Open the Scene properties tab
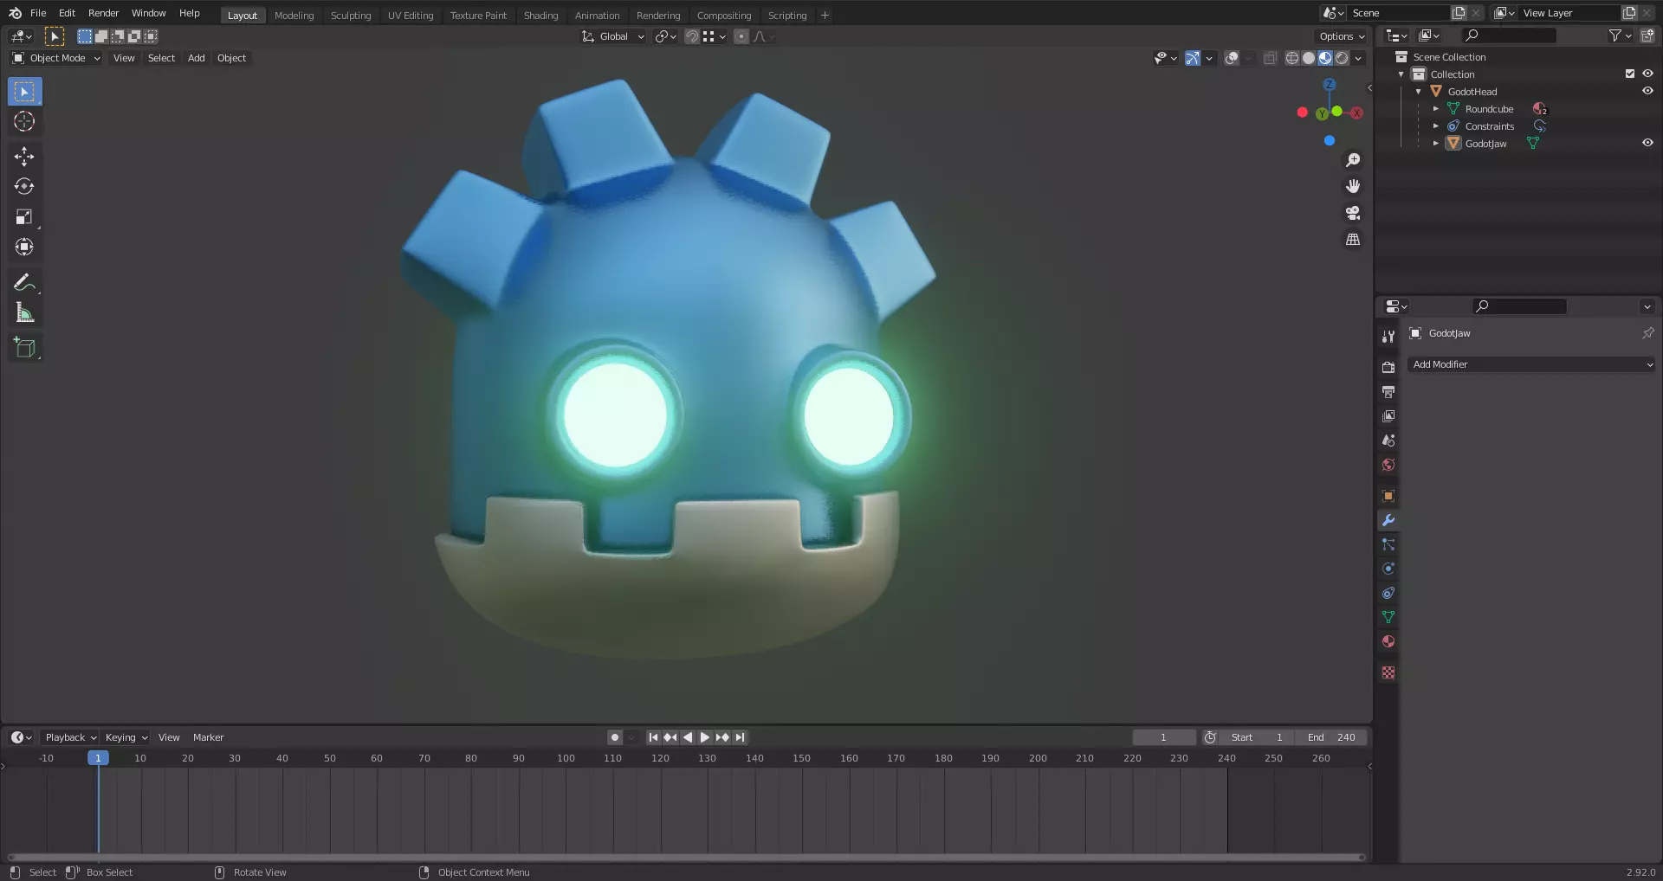Viewport: 1663px width, 881px height. 1388,440
